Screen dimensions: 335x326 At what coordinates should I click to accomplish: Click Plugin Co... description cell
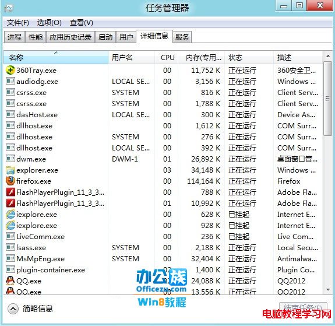[x=296, y=270]
